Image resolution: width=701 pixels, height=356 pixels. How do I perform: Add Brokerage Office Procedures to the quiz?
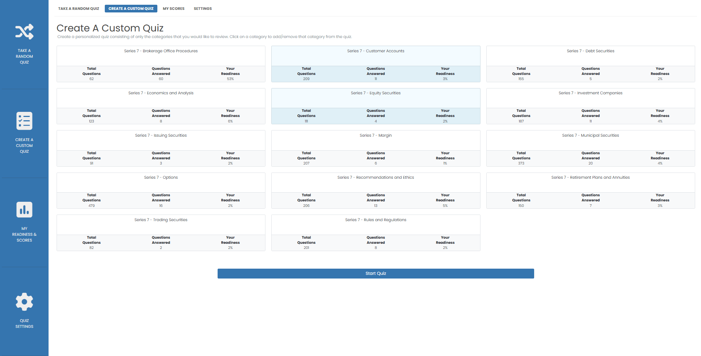(161, 56)
